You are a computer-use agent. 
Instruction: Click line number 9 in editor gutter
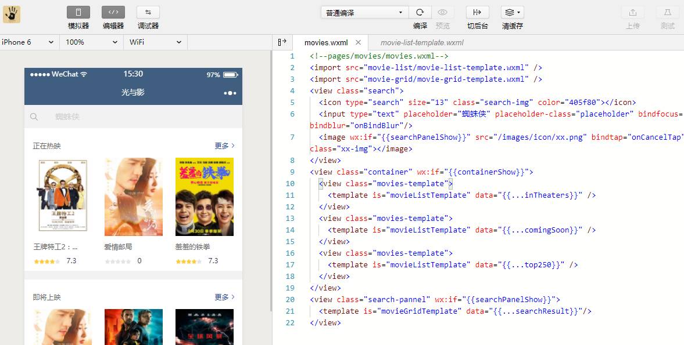pyautogui.click(x=292, y=172)
